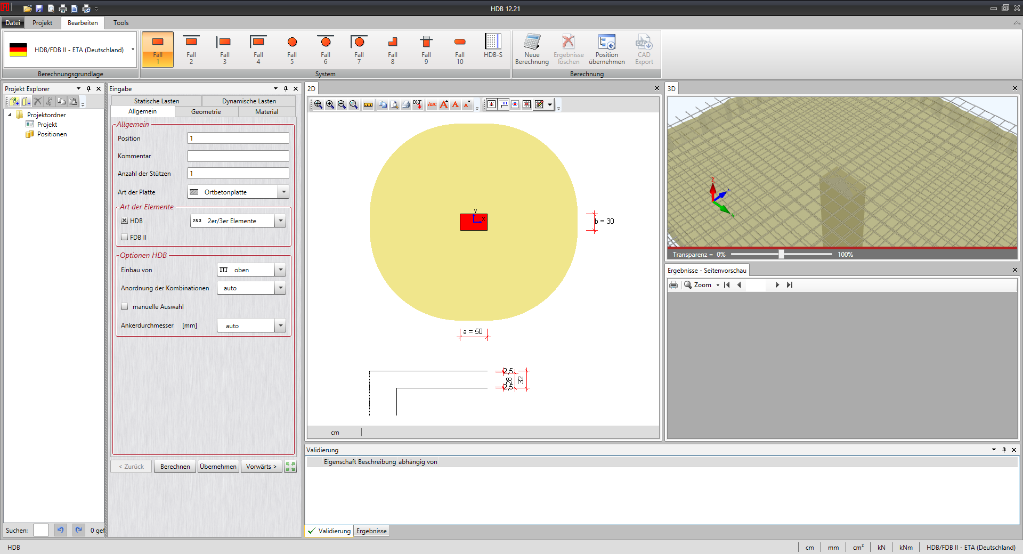1023x554 pixels.
Task: Open the Dynamische Lasten tab
Action: click(249, 101)
